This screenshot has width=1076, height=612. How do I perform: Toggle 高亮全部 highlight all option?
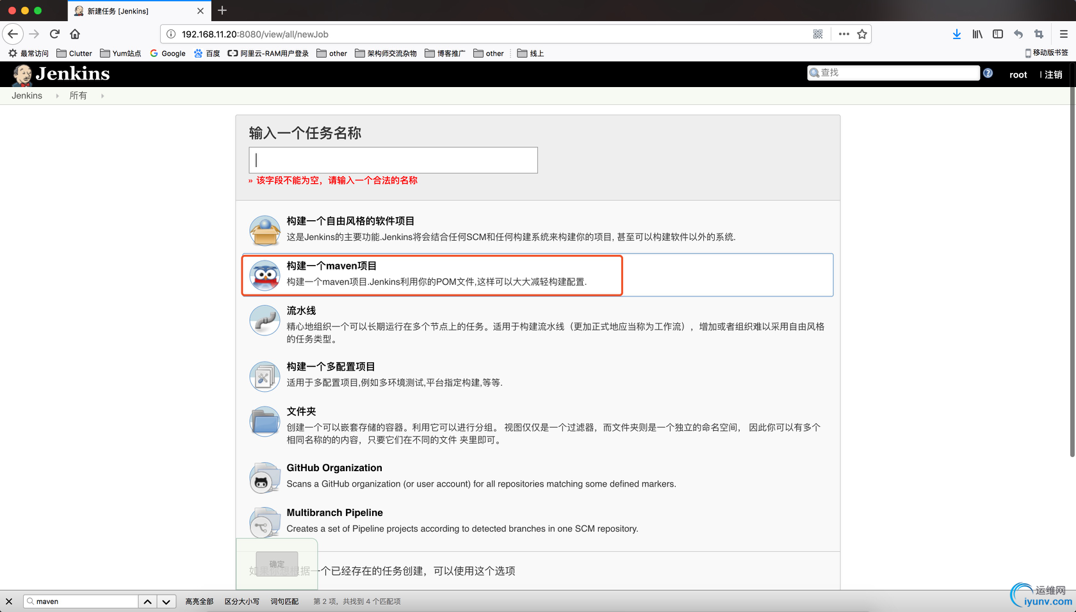click(199, 601)
